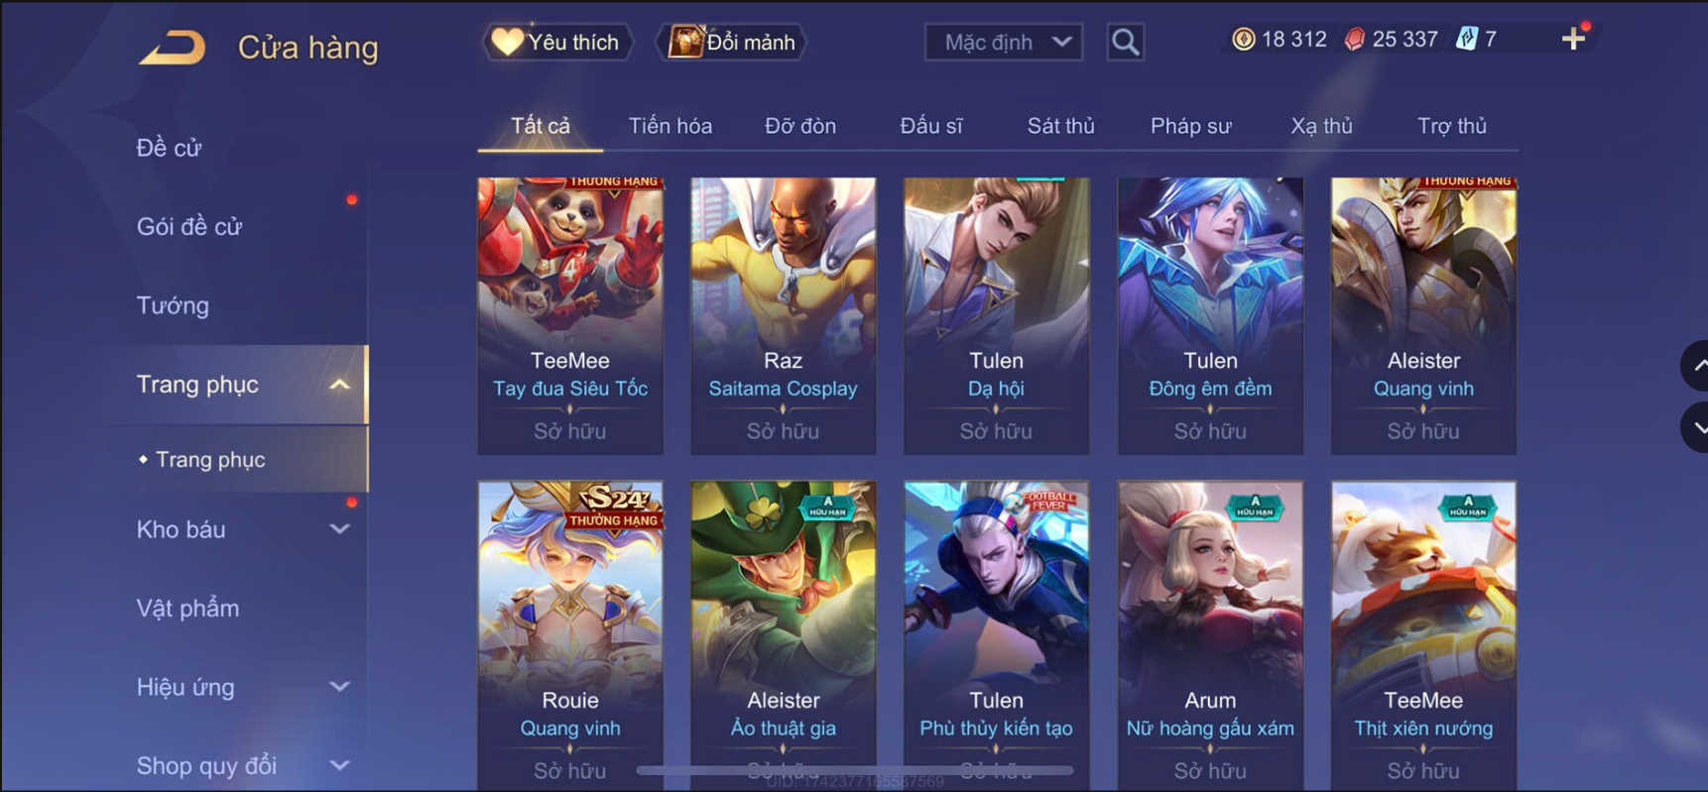This screenshot has height=792, width=1708.
Task: Click the down arrow on right edge
Action: click(x=1696, y=428)
